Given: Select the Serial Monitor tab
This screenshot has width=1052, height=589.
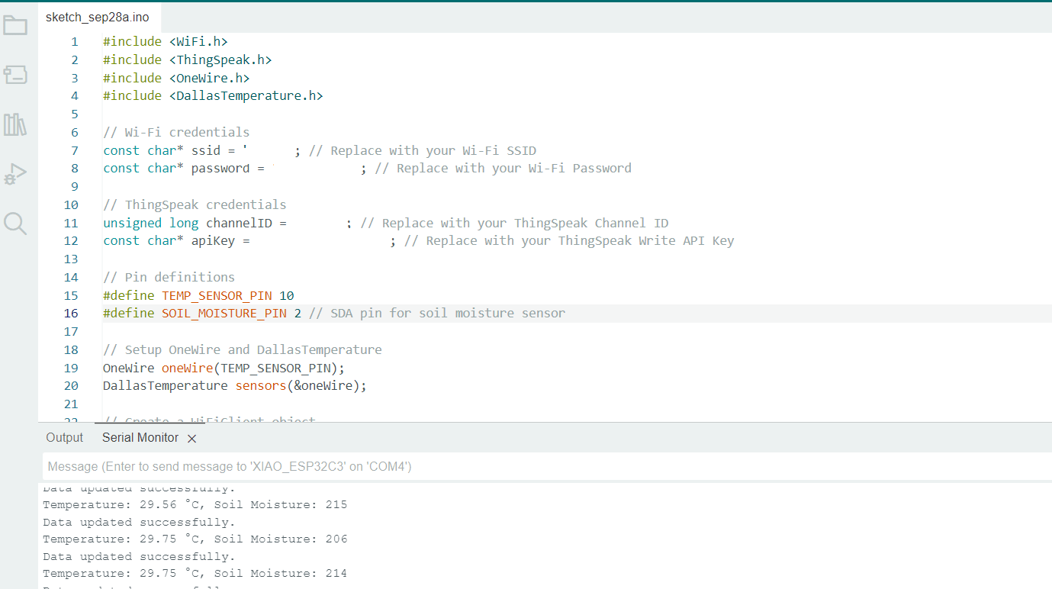Looking at the screenshot, I should [140, 438].
